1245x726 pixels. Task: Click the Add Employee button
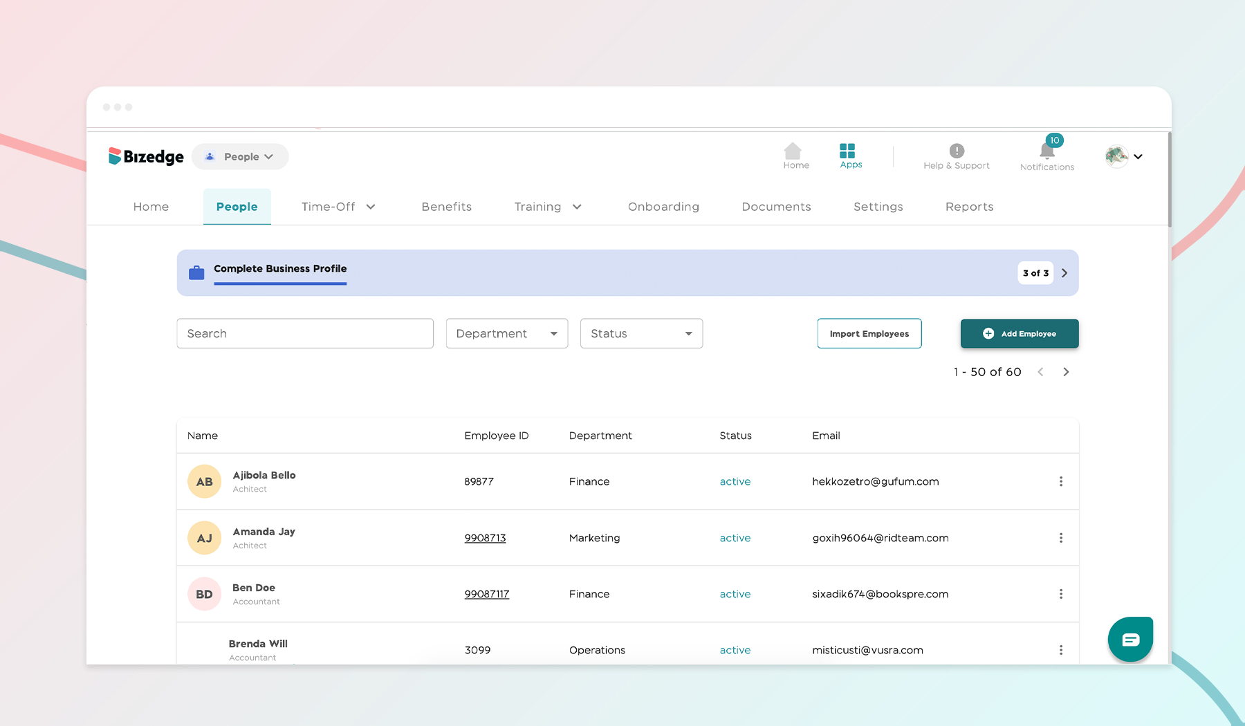tap(1020, 333)
